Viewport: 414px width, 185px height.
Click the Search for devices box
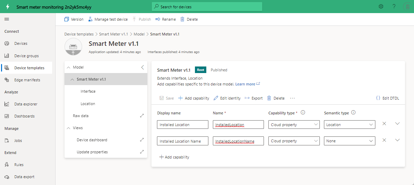207,7
